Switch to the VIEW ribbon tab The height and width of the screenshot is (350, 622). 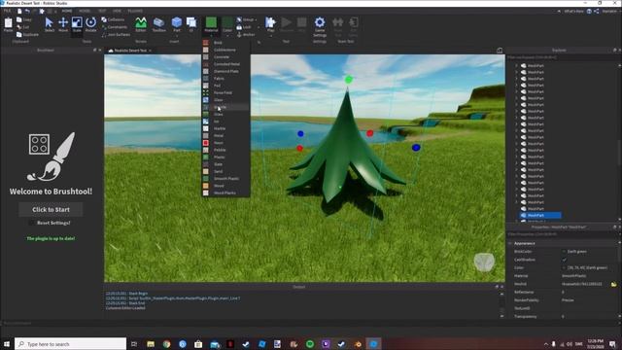(117, 11)
